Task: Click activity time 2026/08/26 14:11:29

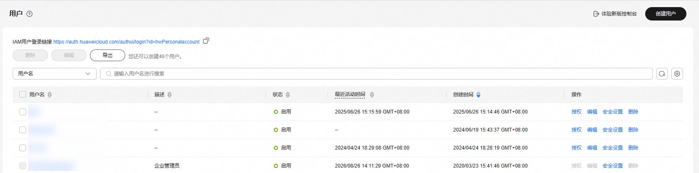Action: pyautogui.click(x=372, y=166)
